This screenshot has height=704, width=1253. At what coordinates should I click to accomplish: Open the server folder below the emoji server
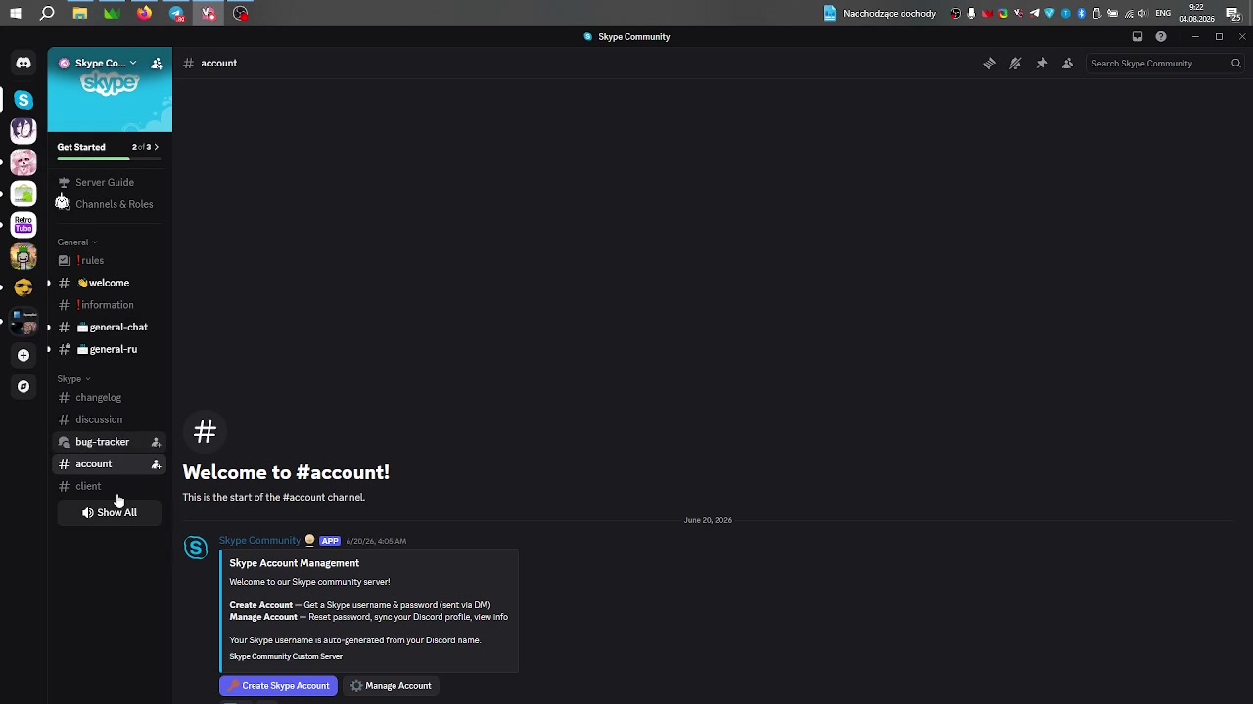click(x=23, y=321)
